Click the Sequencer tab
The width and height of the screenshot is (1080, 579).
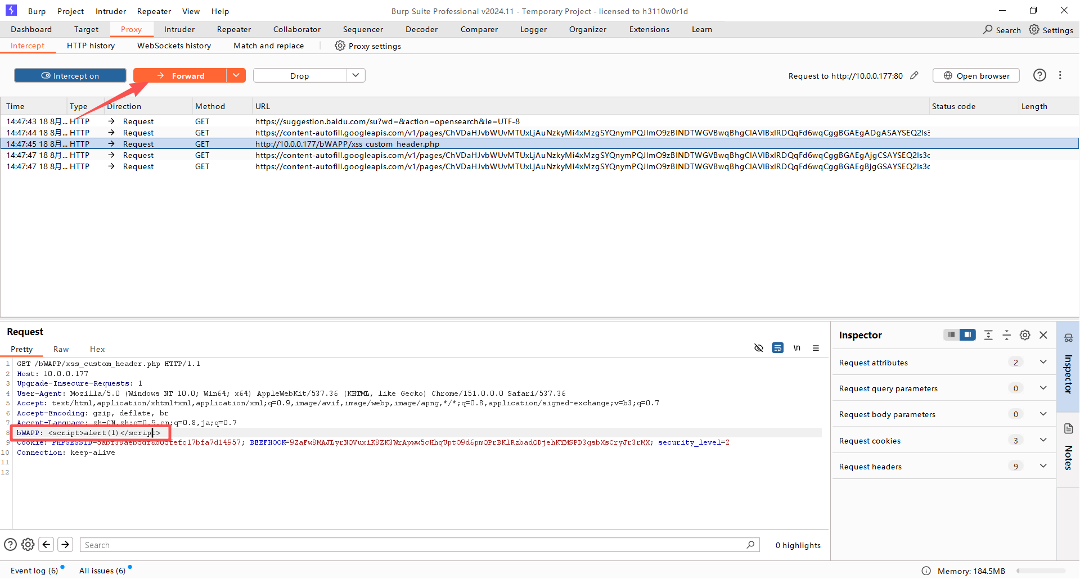[363, 29]
